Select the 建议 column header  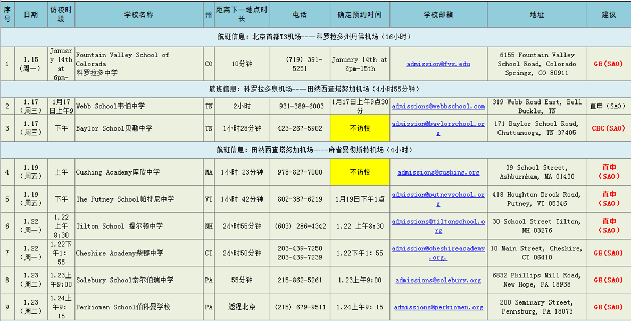609,14
